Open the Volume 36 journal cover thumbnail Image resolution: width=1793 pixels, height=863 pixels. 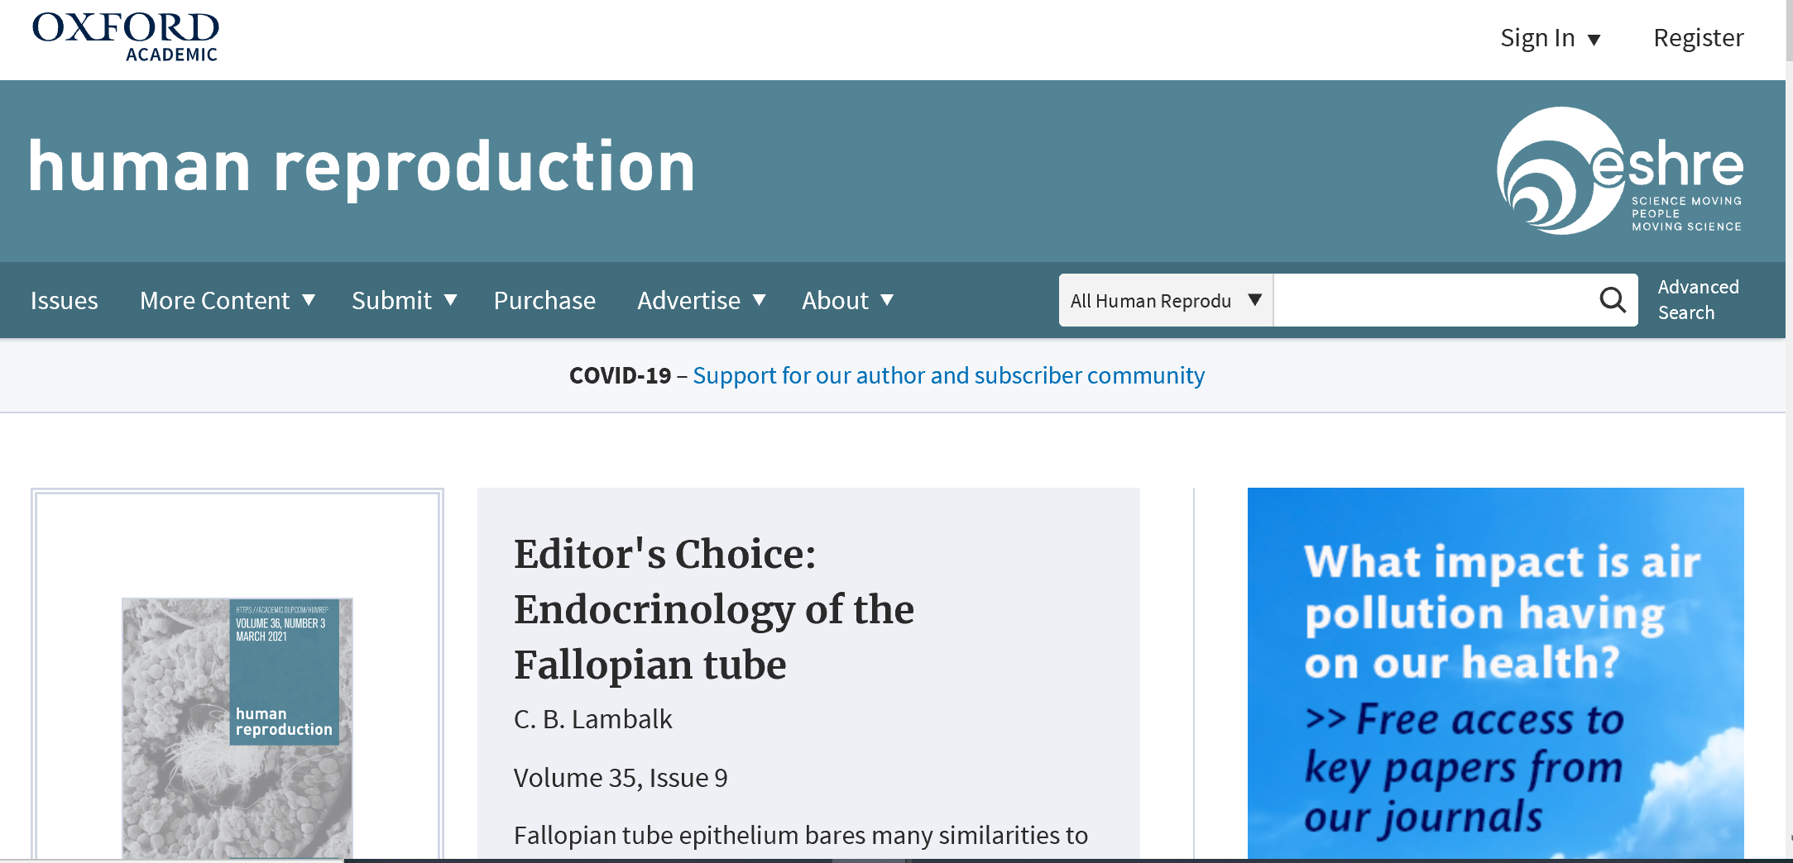pos(237,728)
